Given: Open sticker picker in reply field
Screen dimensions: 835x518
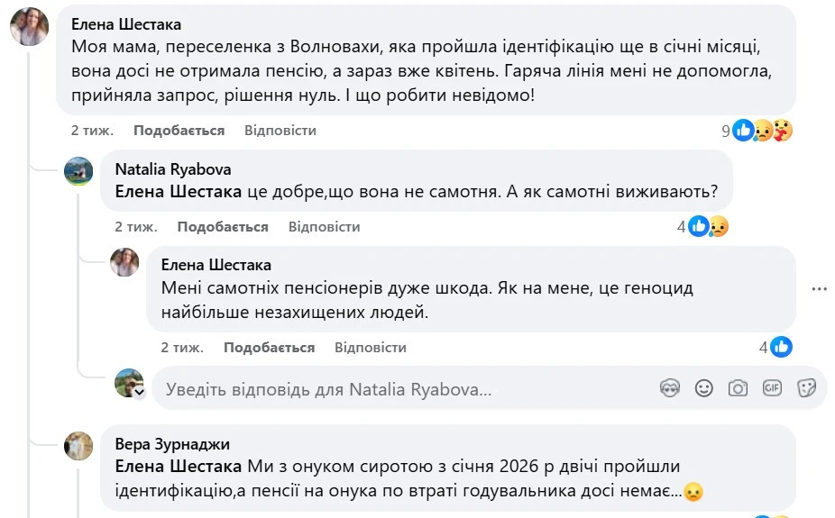Looking at the screenshot, I should pos(806,388).
